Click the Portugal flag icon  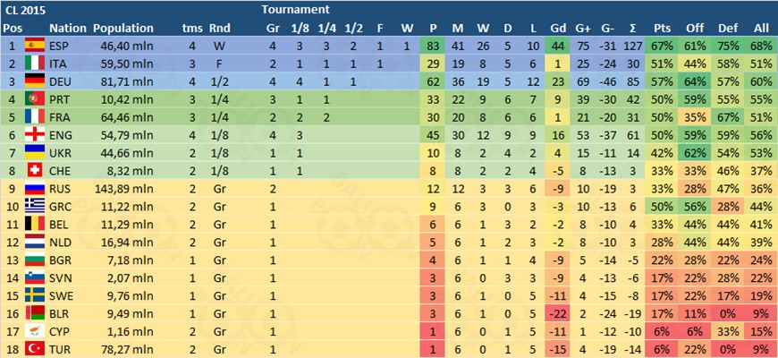pyautogui.click(x=36, y=98)
